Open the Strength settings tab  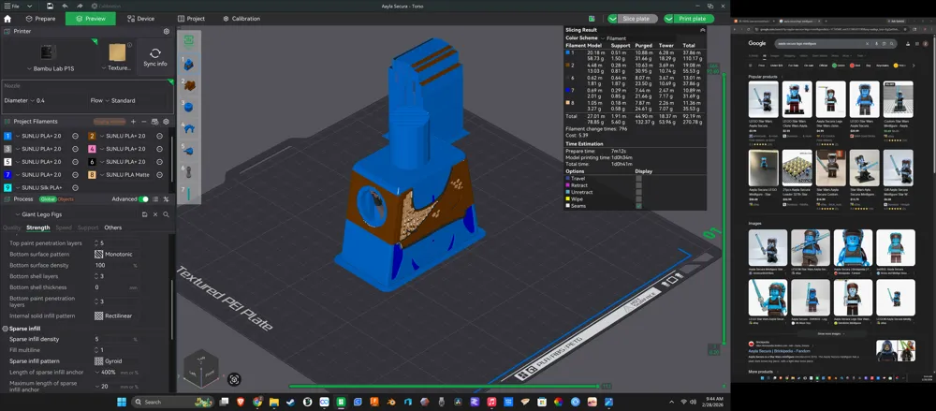38,228
